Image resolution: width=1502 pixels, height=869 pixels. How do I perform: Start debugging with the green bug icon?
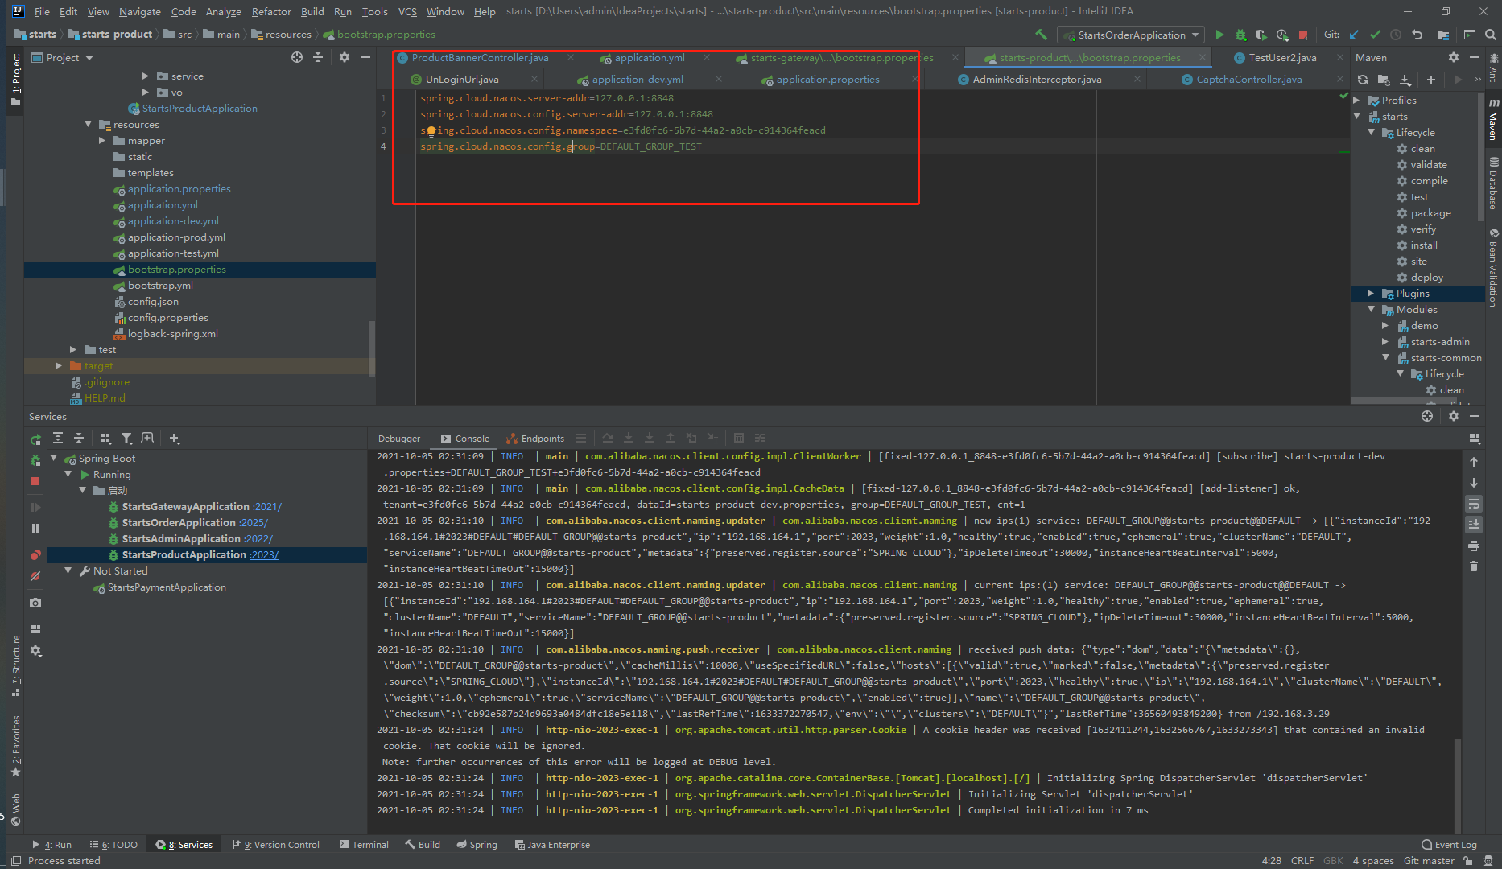click(x=1240, y=35)
